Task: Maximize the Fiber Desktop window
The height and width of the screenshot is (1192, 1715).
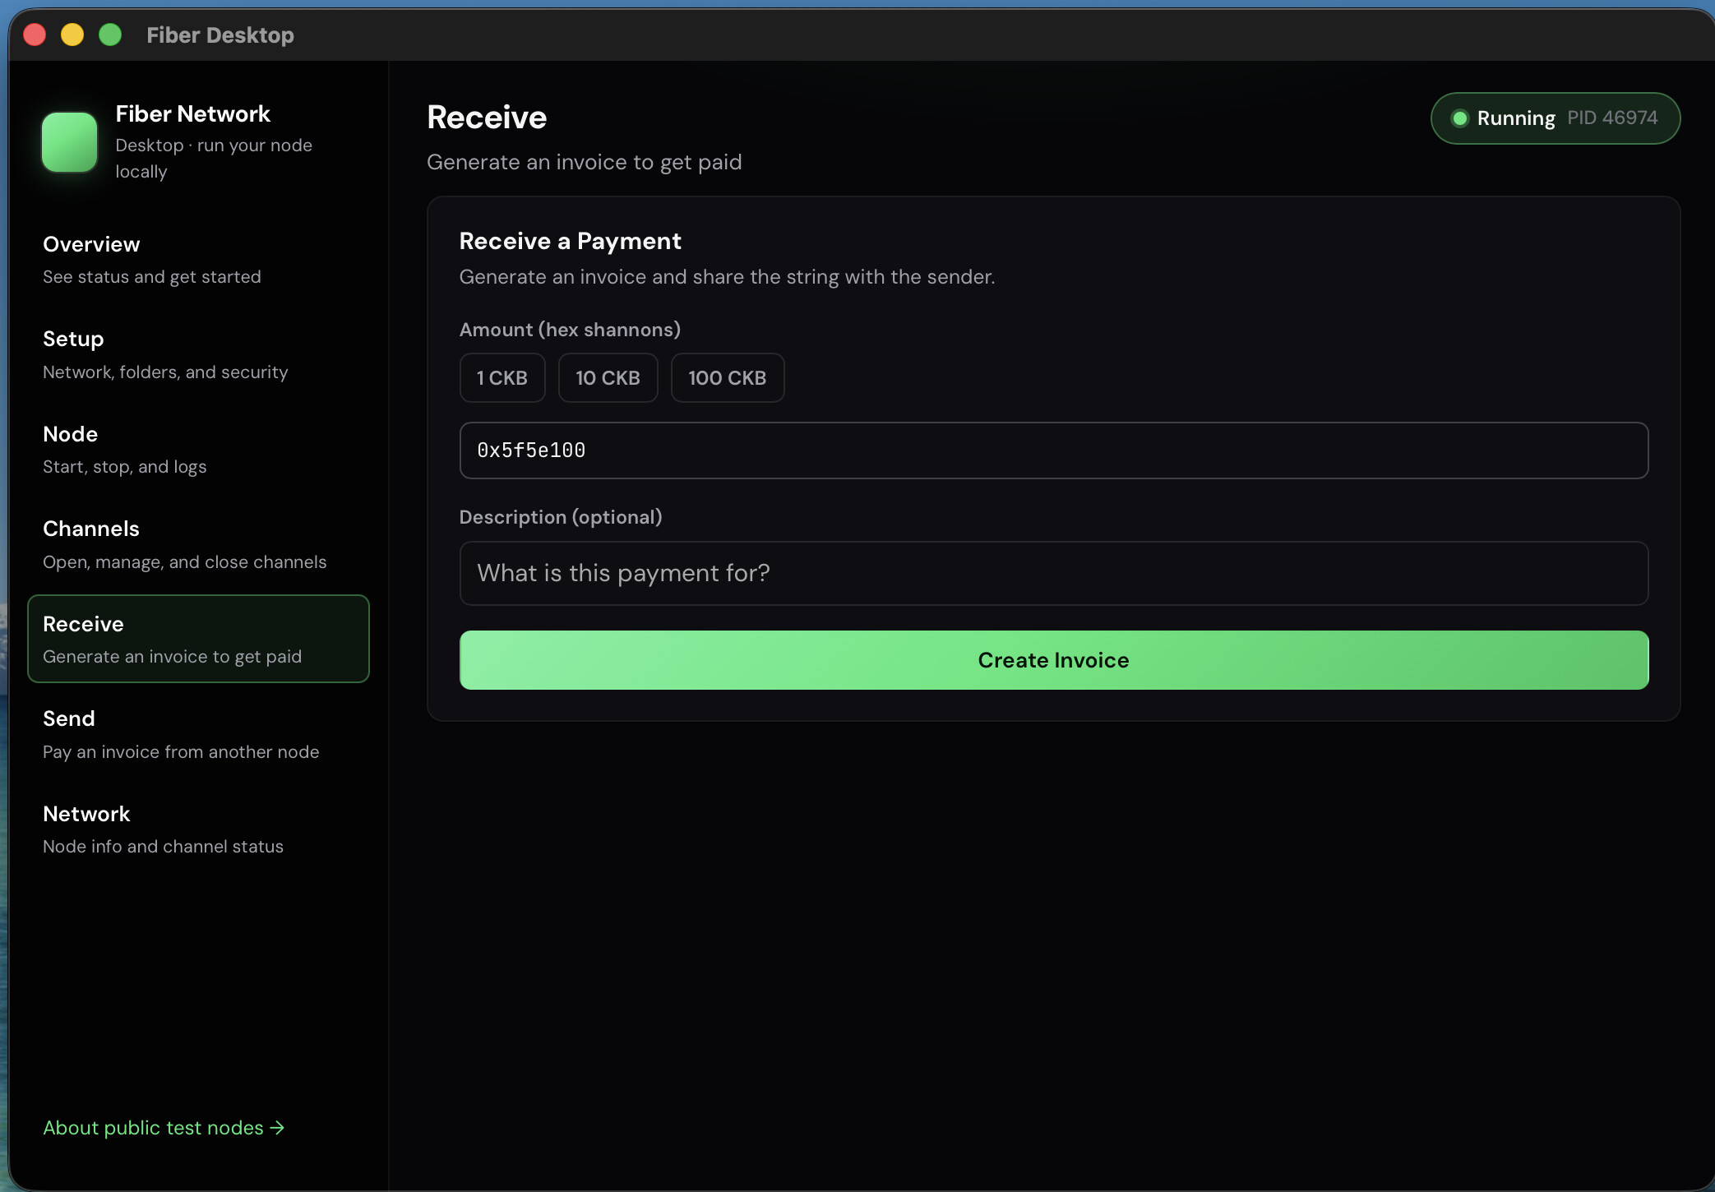Action: (x=110, y=35)
